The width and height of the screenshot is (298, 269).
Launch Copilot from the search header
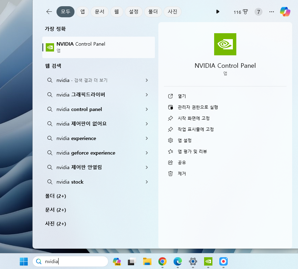pyautogui.click(x=285, y=12)
